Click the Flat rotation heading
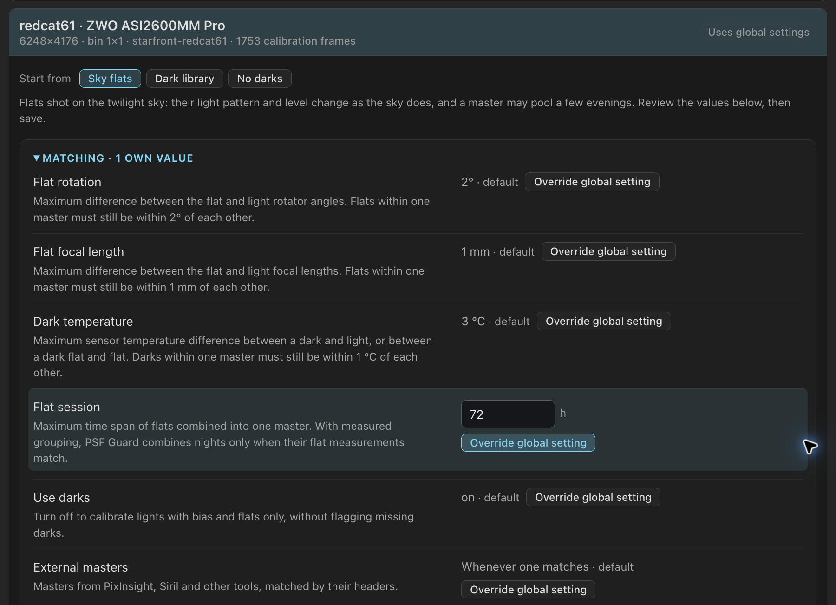The height and width of the screenshot is (605, 836). coord(67,182)
